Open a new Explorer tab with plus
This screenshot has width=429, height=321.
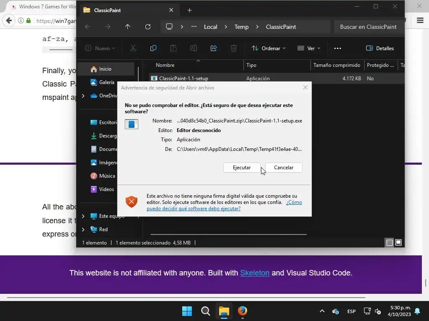(190, 10)
